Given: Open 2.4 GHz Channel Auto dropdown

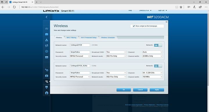Looking at the screenshot, I should pos(152,52).
